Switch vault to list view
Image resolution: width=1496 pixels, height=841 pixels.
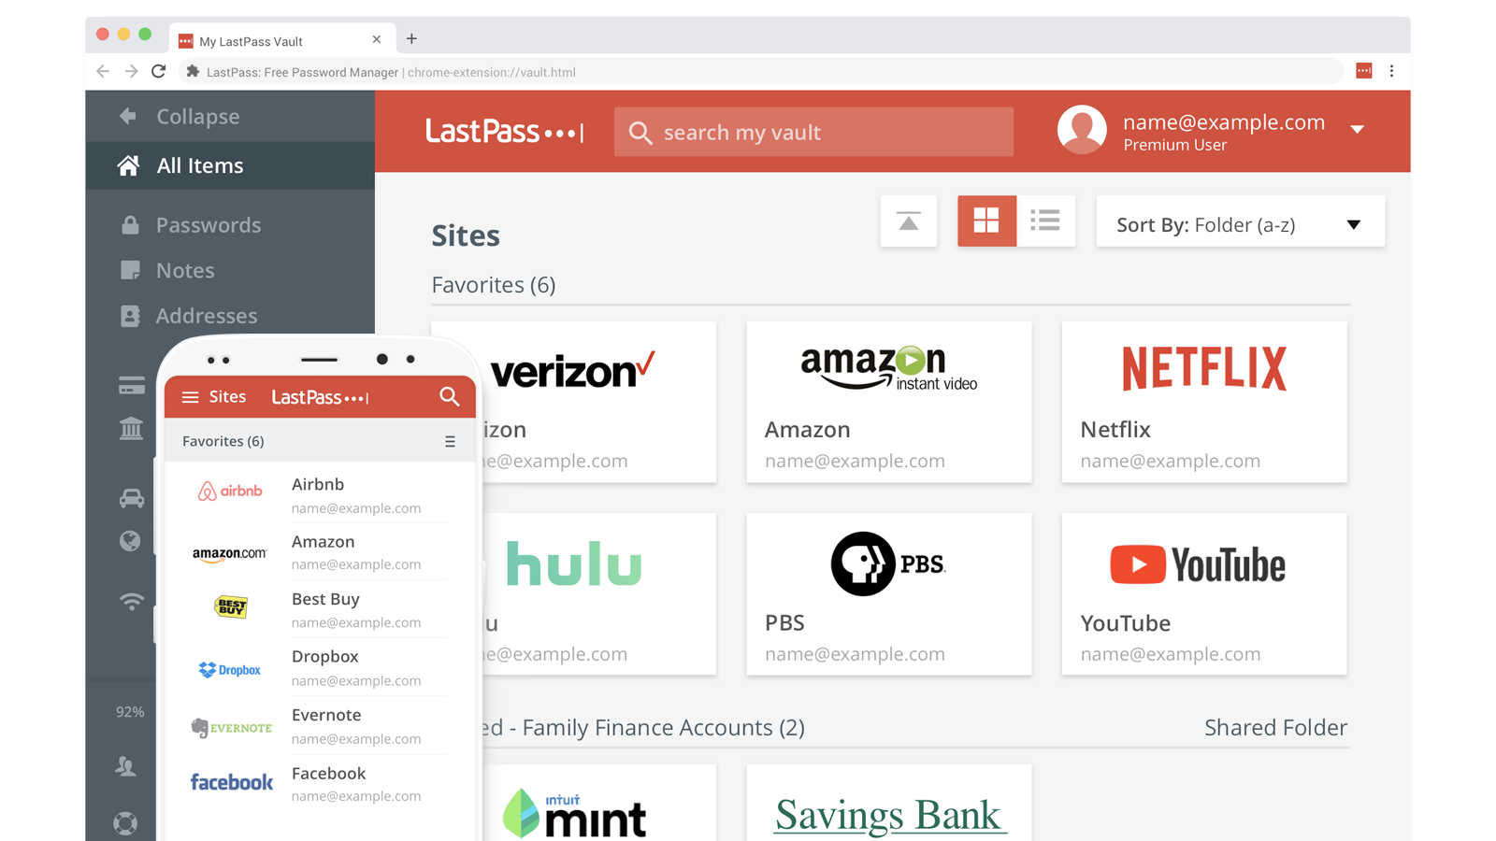(x=1045, y=221)
